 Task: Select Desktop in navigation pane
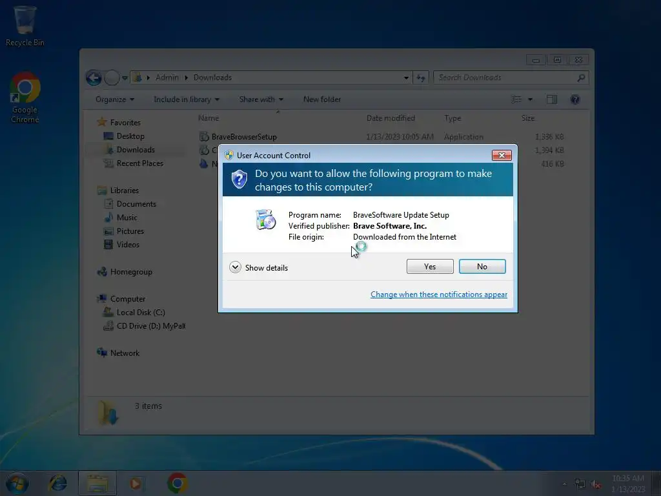[x=130, y=136]
